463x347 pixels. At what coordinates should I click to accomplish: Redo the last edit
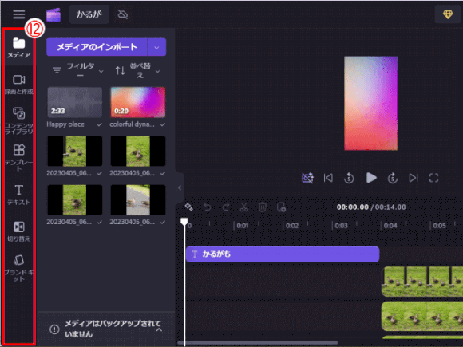[226, 207]
